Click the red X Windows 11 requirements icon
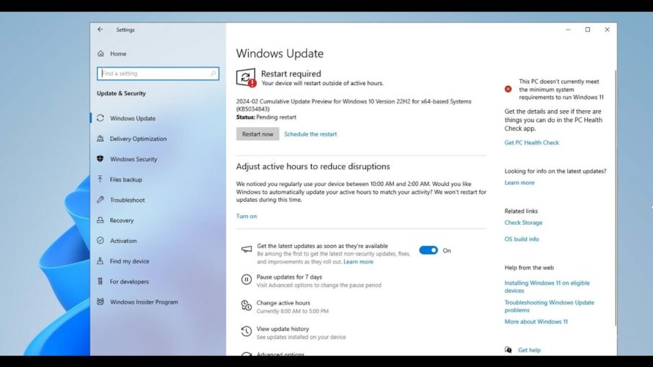 [x=508, y=89]
